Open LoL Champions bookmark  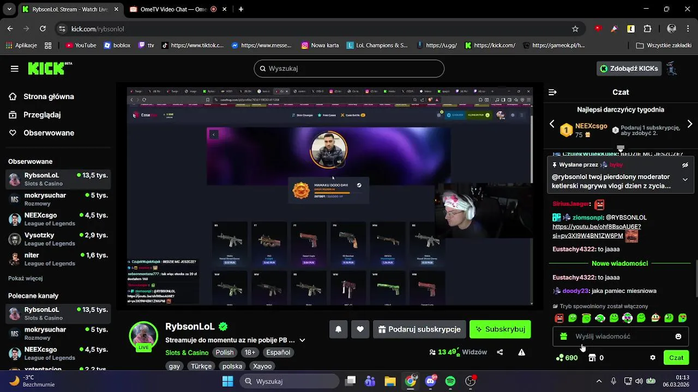pos(377,46)
